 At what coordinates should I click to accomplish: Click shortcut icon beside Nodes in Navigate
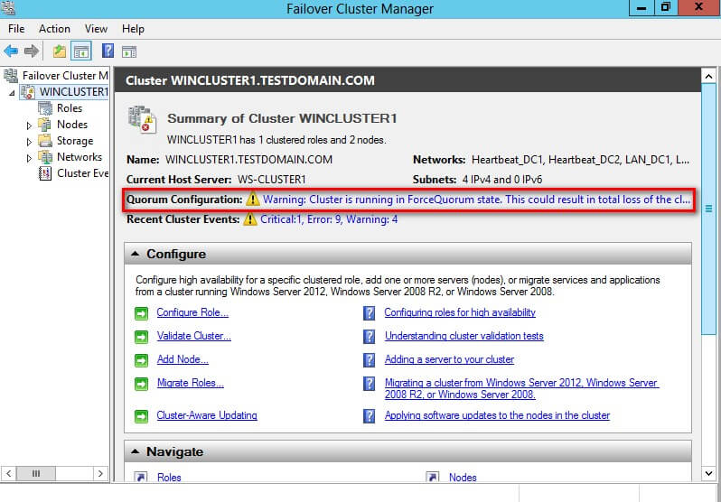click(x=432, y=477)
